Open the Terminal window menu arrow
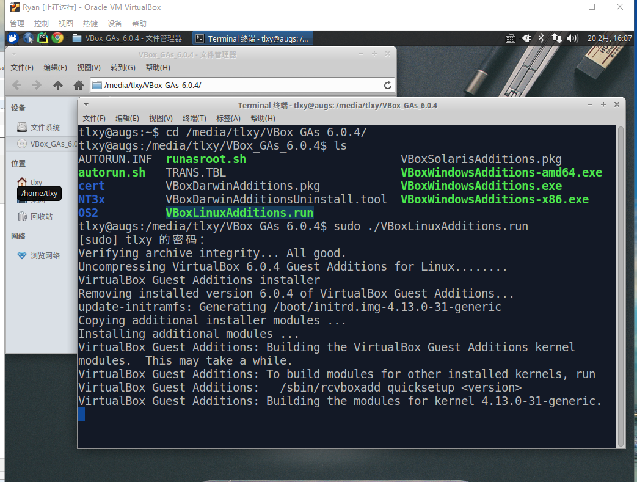The height and width of the screenshot is (482, 637). click(86, 105)
